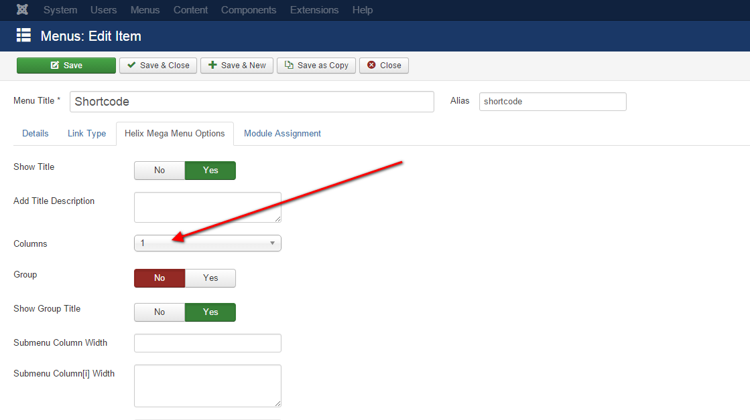
Task: Open the Module Assignment tab
Action: [x=282, y=134]
